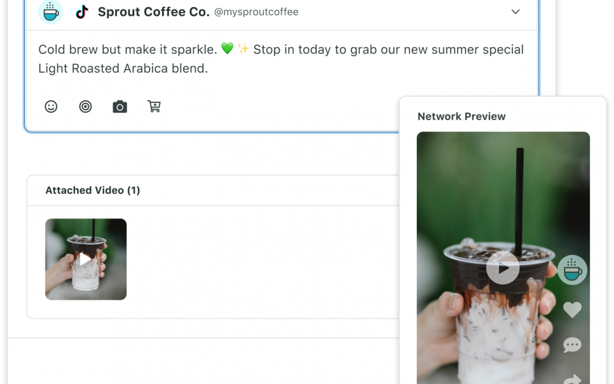Expand the profile selector chevron
Screen dimensions: 614x384
(x=516, y=12)
